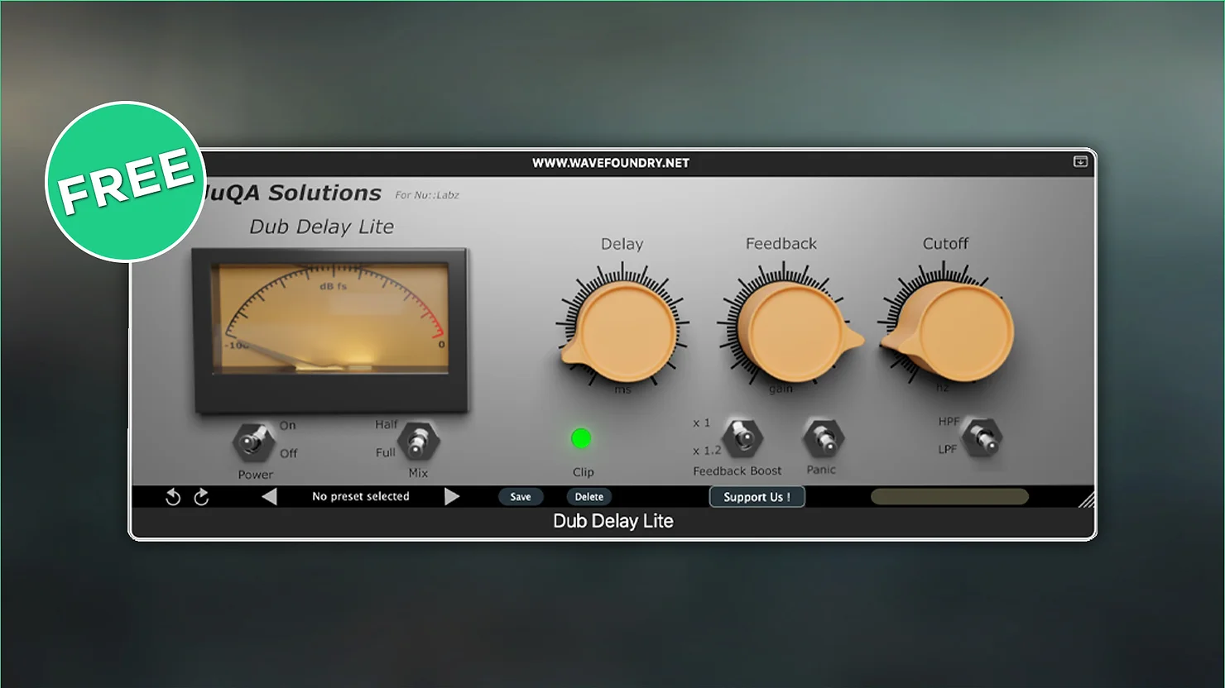The image size is (1225, 688).
Task: Open the 'No preset selected' preset list
Action: [360, 496]
